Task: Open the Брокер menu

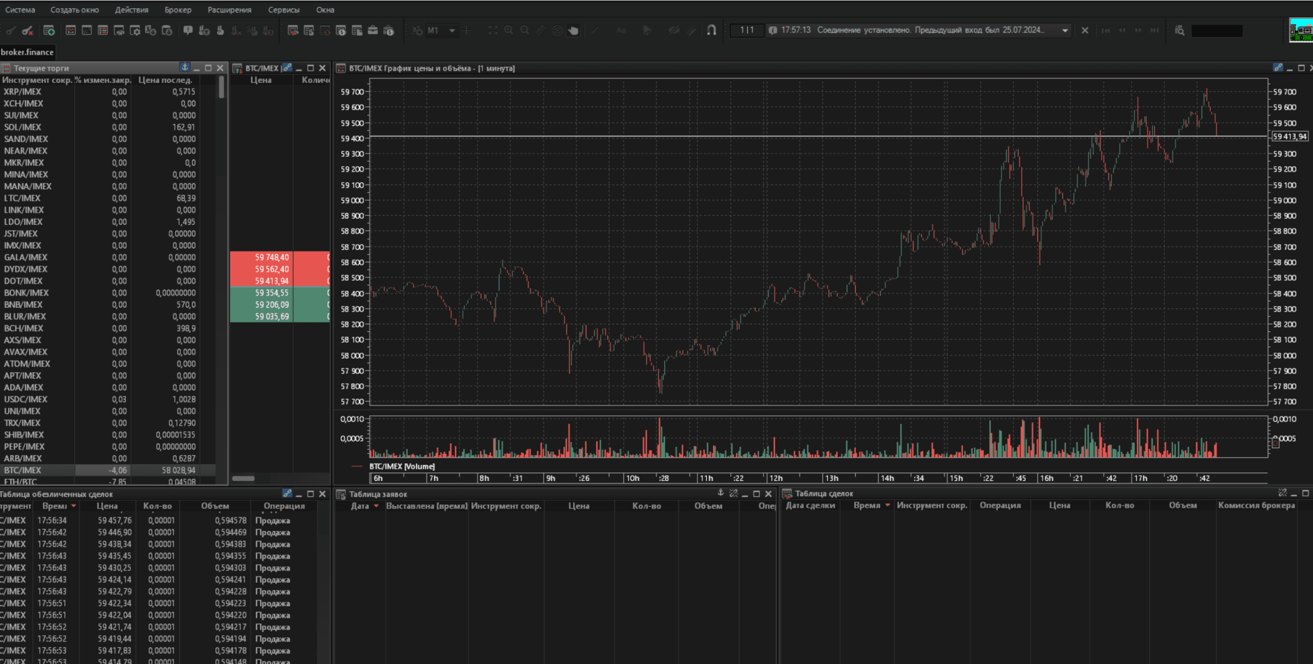Action: pos(178,10)
